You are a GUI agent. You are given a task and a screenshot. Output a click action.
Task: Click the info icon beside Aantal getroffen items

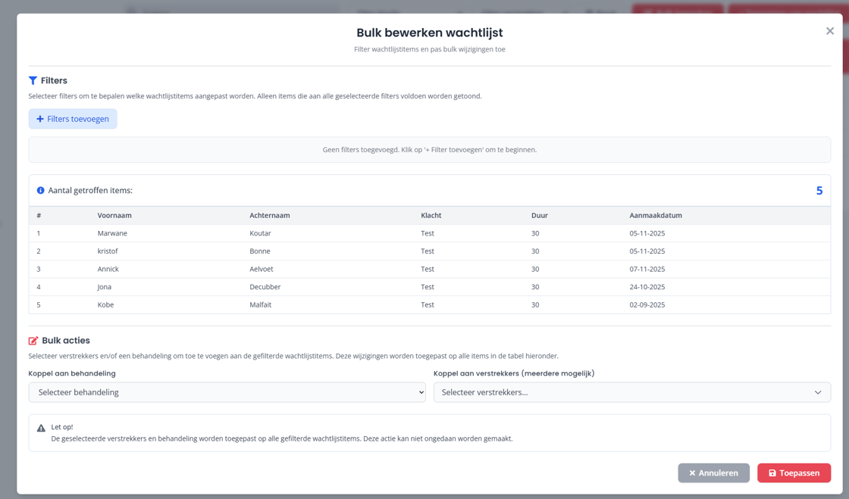click(41, 191)
